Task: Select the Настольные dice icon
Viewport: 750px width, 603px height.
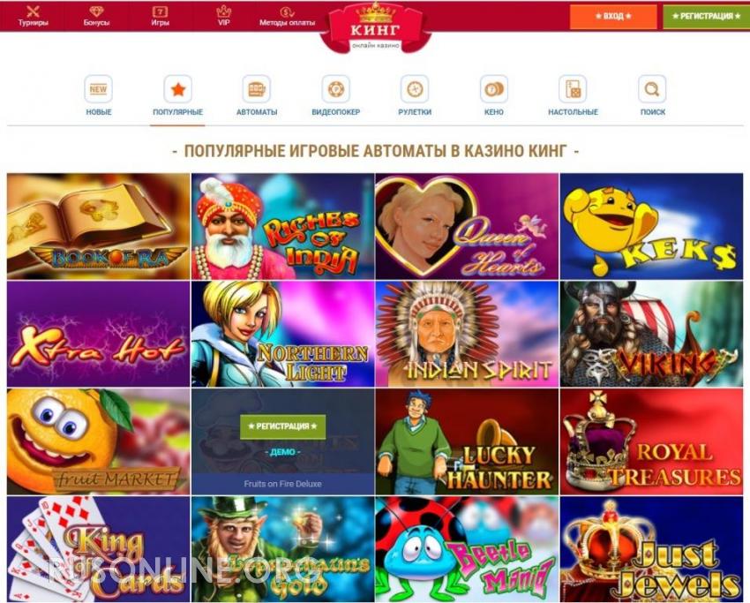Action: pyautogui.click(x=573, y=89)
